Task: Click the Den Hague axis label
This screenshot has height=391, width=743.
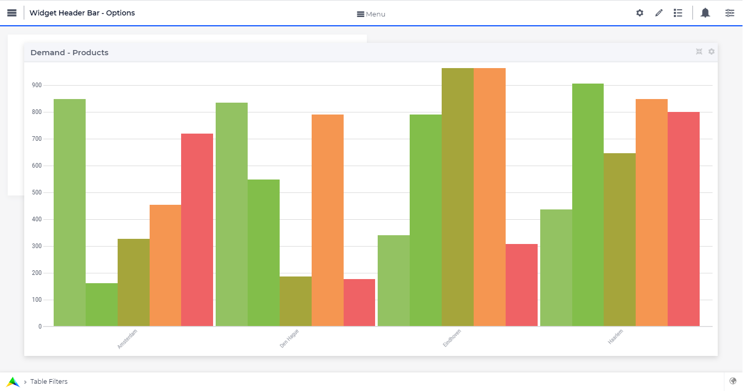Action: coord(289,338)
